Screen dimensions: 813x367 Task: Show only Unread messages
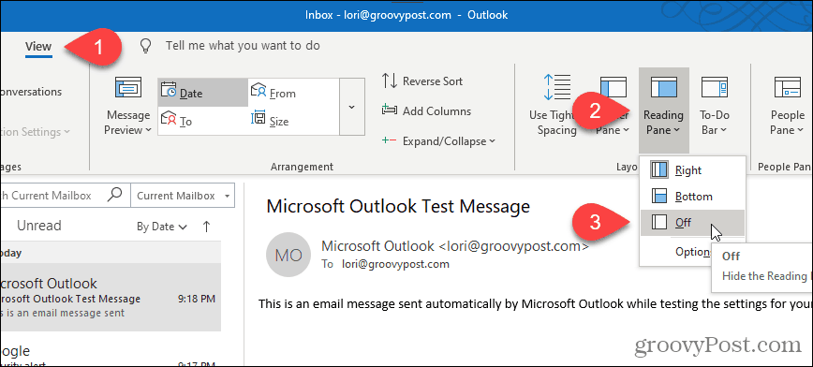(x=39, y=226)
